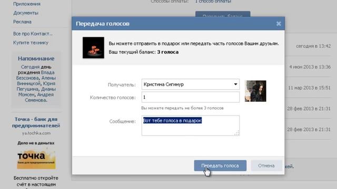
Task: Click the ad text Дело не в деньгах
Action: pos(36,143)
